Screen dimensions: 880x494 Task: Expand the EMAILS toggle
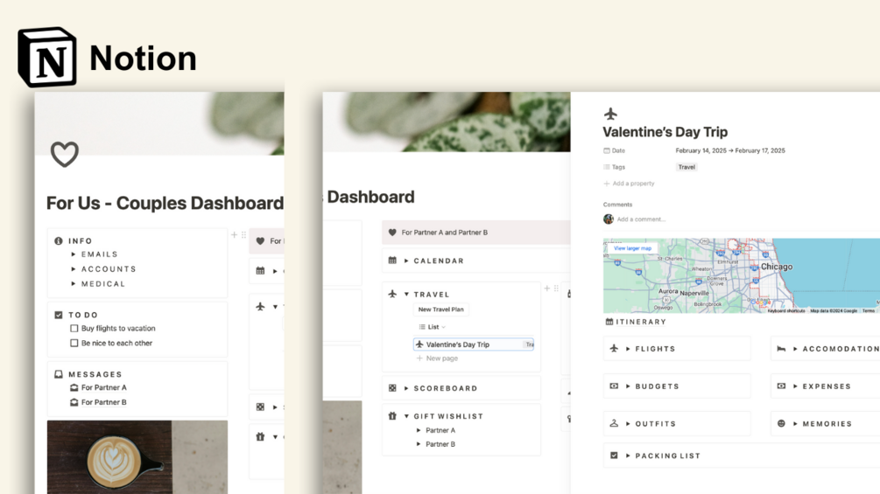74,254
